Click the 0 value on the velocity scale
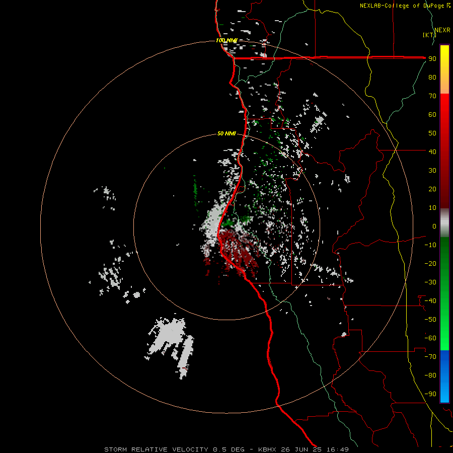The image size is (453, 453). coord(434,226)
